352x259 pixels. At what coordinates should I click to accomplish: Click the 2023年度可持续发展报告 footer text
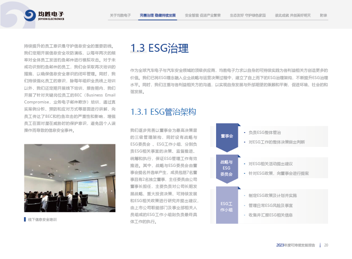[296, 245]
